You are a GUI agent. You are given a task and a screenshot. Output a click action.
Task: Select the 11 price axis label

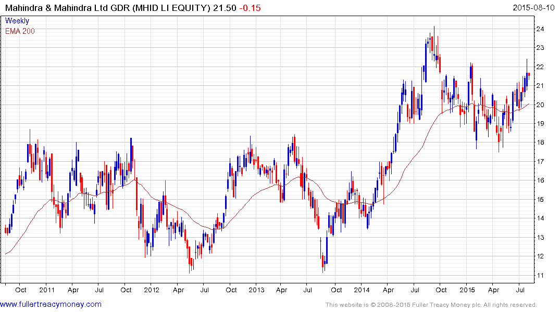[x=540, y=275]
